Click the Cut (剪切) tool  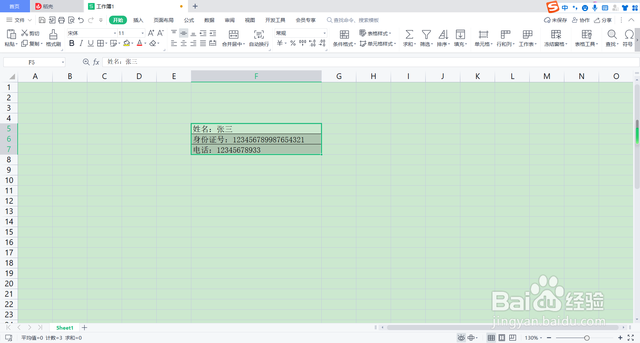[30, 33]
